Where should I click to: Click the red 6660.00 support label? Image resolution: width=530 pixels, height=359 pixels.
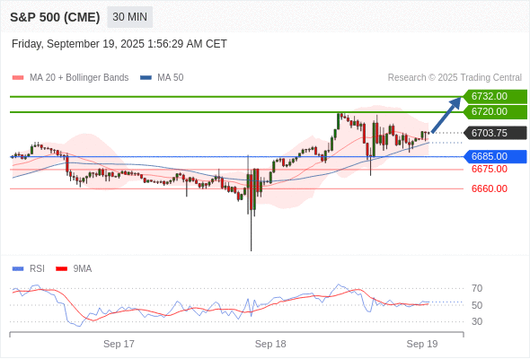coord(489,188)
